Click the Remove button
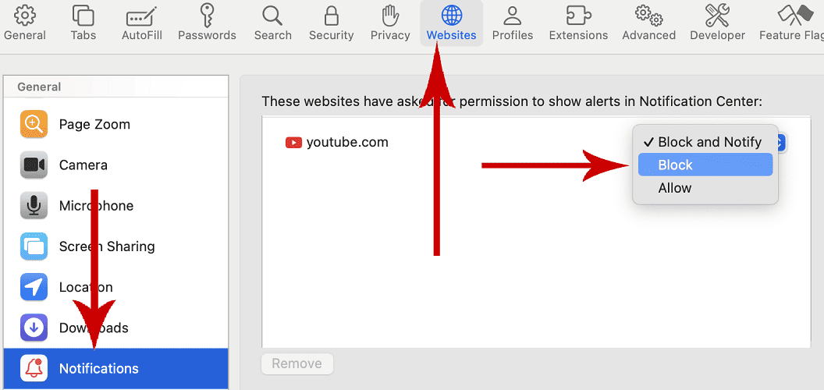The width and height of the screenshot is (824, 390). coord(297,363)
